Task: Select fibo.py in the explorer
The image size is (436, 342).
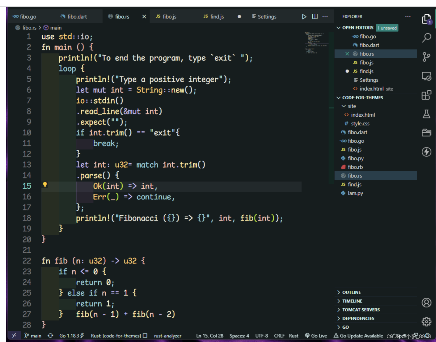Action: [x=355, y=158]
